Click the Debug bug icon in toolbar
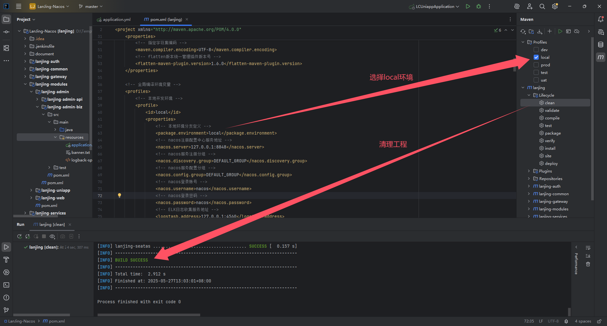Image resolution: width=607 pixels, height=326 pixels. tap(479, 6)
